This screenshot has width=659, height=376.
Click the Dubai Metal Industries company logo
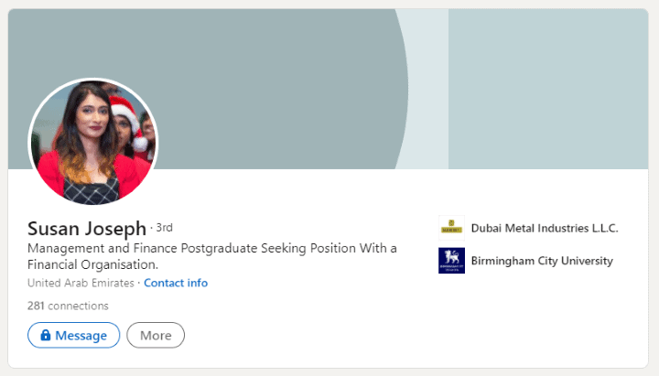(451, 228)
